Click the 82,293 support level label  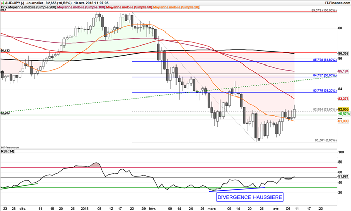pyautogui.click(x=5, y=113)
